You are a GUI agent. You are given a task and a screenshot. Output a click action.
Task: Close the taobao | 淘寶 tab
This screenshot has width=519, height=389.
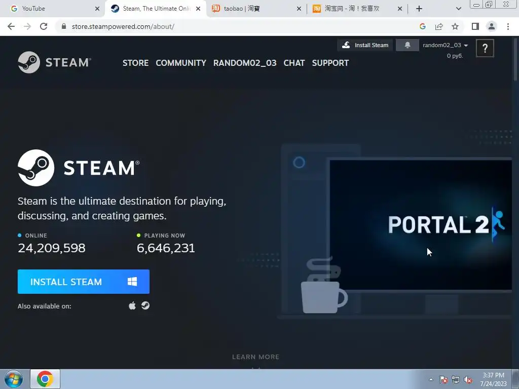(x=299, y=9)
